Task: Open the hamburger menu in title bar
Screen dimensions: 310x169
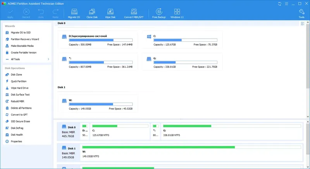Action: click(x=286, y=4)
